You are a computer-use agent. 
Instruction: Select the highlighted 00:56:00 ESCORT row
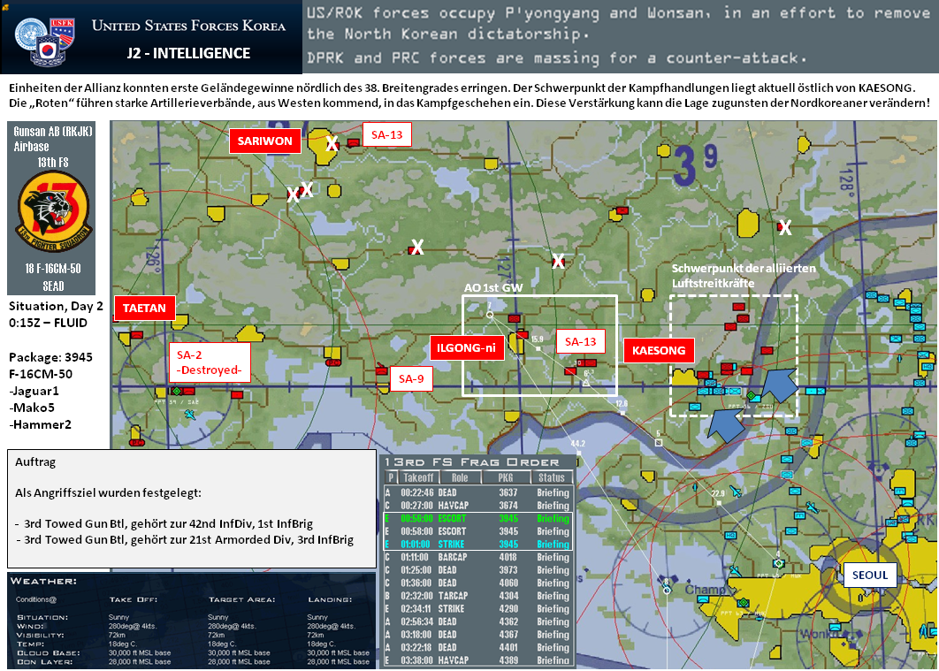[x=477, y=518]
